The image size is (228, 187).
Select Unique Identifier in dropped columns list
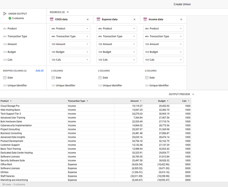pyautogui.click(x=17, y=86)
